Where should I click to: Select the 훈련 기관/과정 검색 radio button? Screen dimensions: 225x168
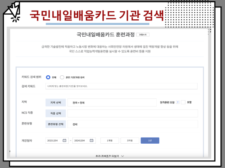(x=62, y=77)
